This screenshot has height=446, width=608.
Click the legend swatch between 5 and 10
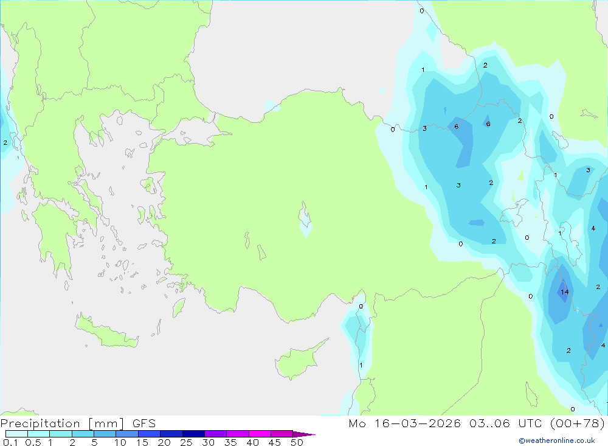click(x=105, y=434)
